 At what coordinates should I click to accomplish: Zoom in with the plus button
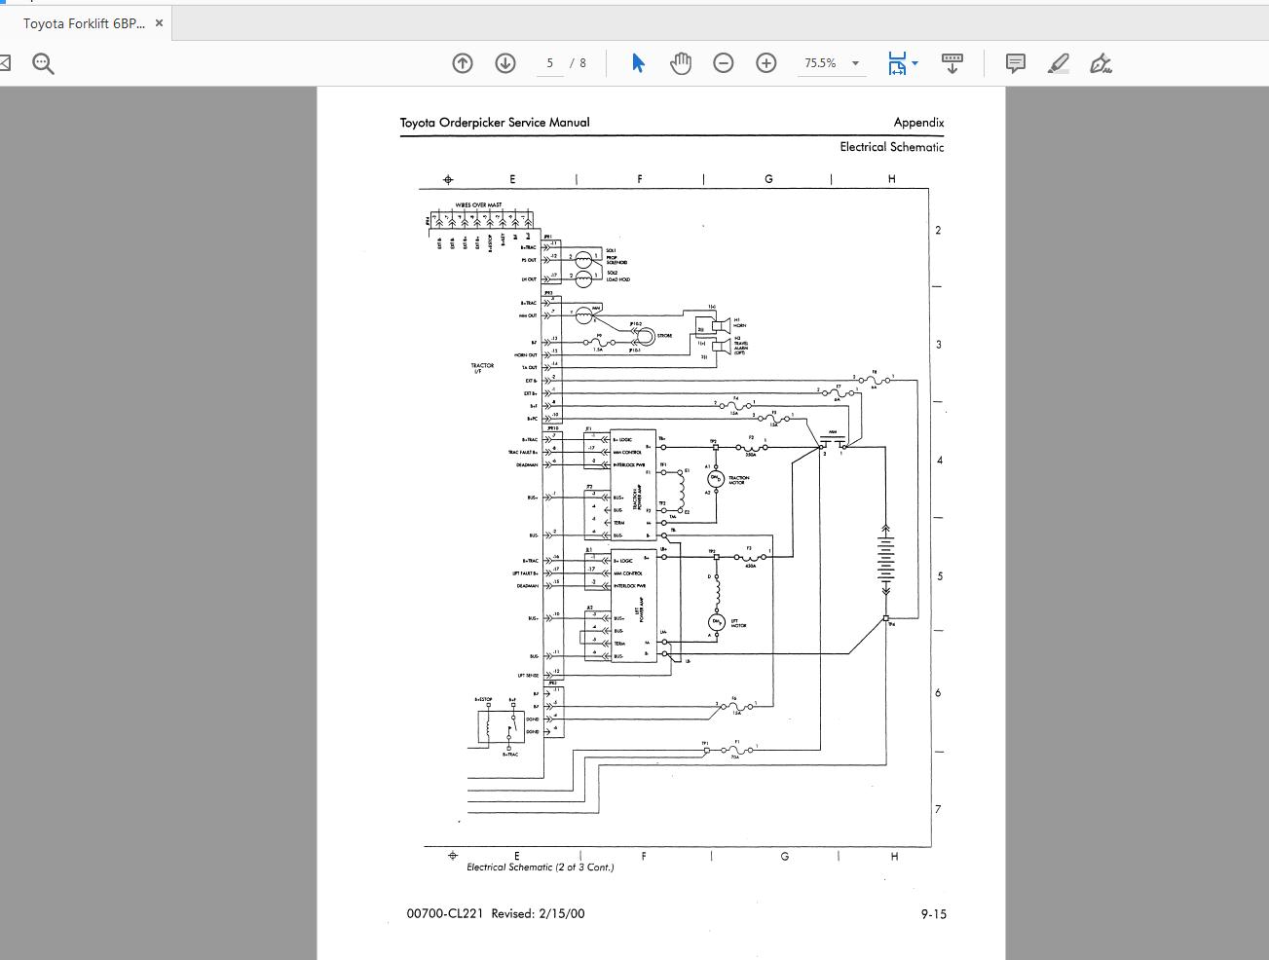coord(766,63)
